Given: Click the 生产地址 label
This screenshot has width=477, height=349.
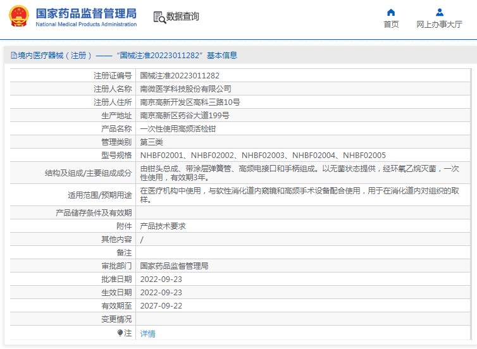Looking at the screenshot, I should coord(116,116).
